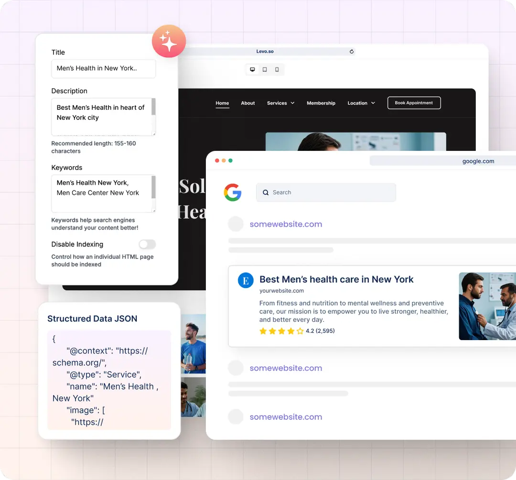Click the yellow window minimize dot
The image size is (516, 480).
pyautogui.click(x=224, y=160)
